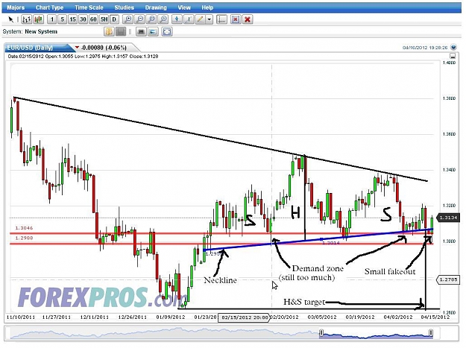Click the fourth magnifier reset zoom icon
This screenshot has width=466, height=348.
[163, 19]
